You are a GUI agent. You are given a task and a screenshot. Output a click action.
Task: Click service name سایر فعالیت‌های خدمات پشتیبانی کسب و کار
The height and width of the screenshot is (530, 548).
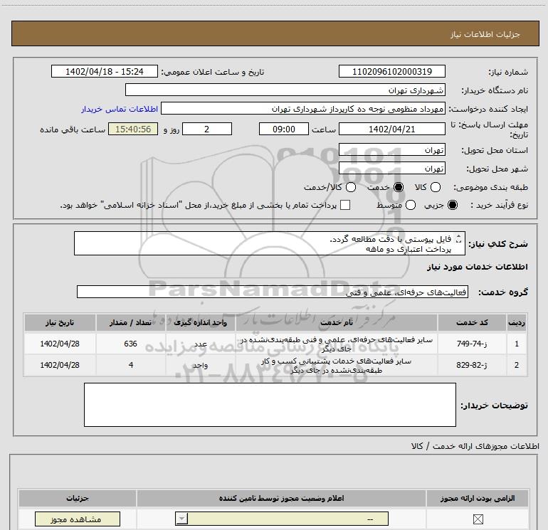337,366
